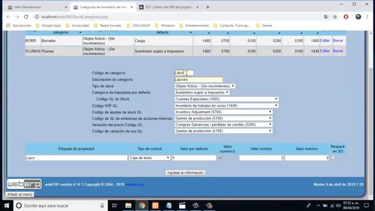Screen dimensions: 375x211
Task: Open the Windows notification center
Action: tap(366, 206)
